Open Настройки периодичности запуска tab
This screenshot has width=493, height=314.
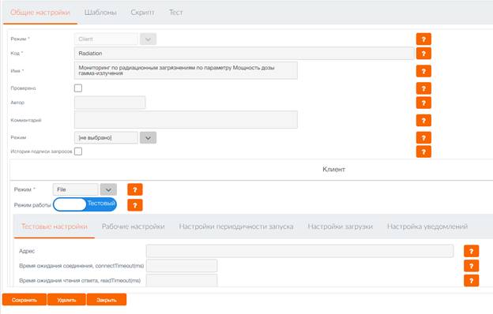point(236,226)
